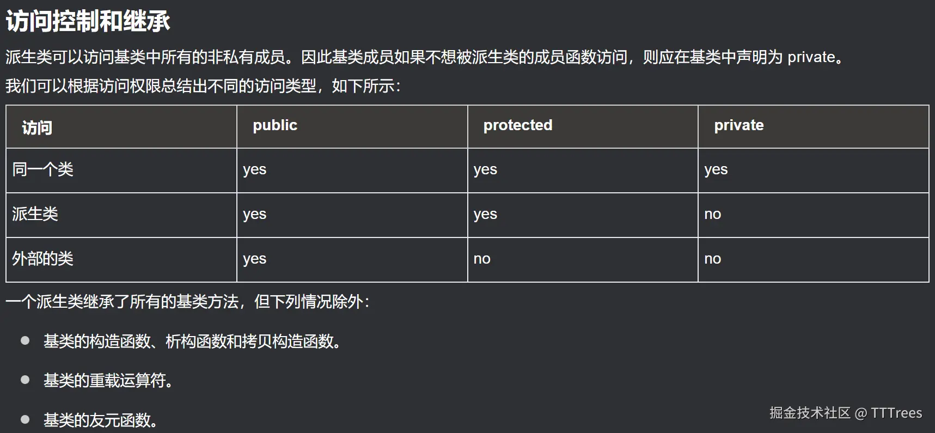
Task: Click the 掘金技术社区 @ TTTrees watermark
Action: pyautogui.click(x=846, y=413)
